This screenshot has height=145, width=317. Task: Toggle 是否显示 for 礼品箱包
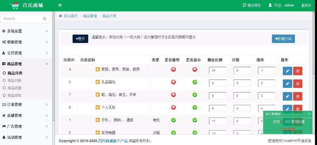pyautogui.click(x=195, y=82)
